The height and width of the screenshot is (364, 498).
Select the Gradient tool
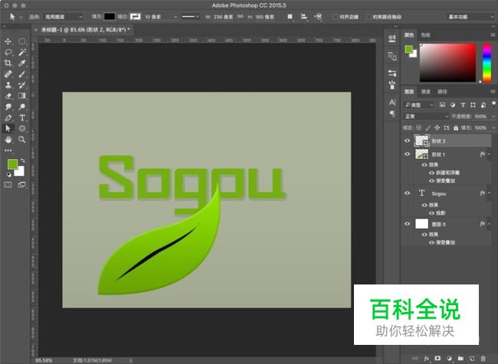click(x=22, y=96)
